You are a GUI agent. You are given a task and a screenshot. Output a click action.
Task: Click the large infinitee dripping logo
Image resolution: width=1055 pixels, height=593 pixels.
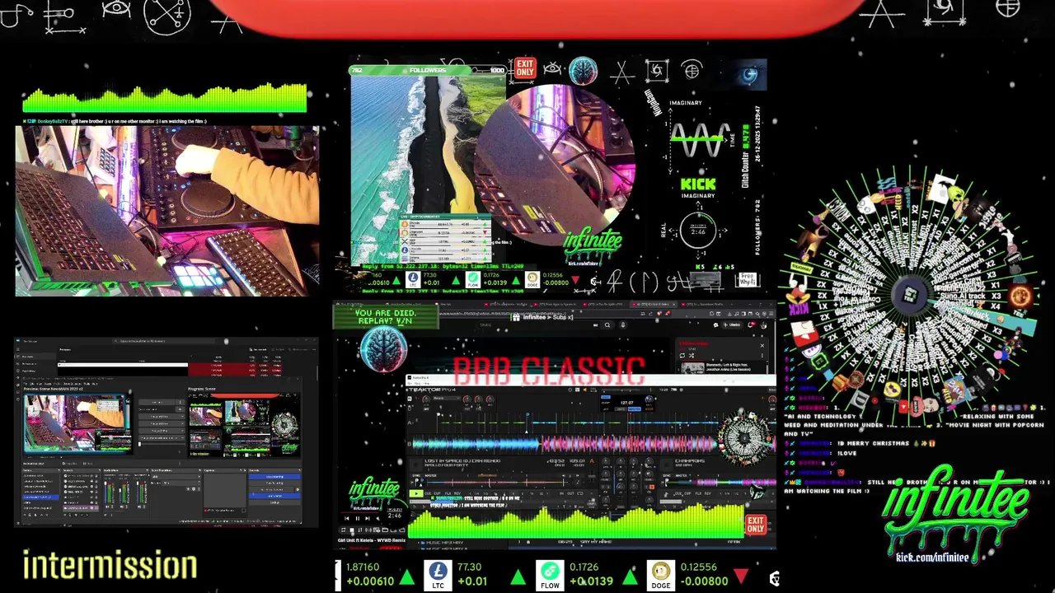point(955,507)
